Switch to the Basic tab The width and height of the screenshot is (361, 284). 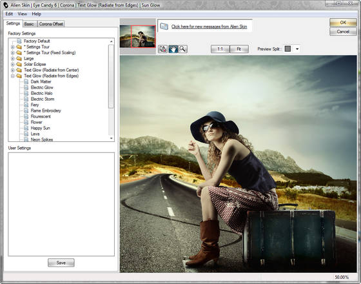(29, 24)
